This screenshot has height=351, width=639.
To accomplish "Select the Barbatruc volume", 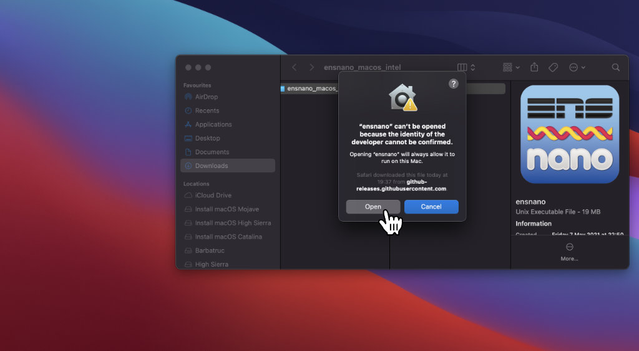I will point(228,250).
